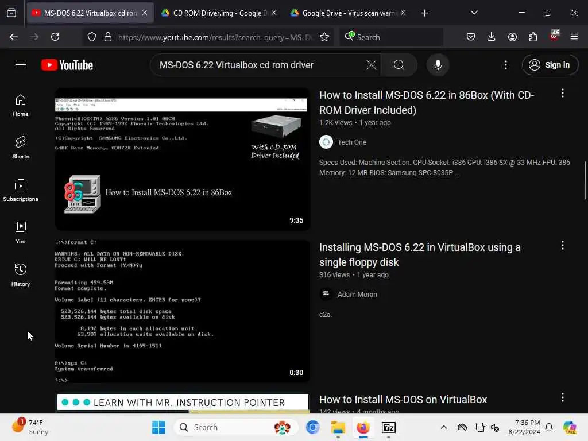The width and height of the screenshot is (588, 441).
Task: Start voice search with the microphone
Action: [x=438, y=65]
